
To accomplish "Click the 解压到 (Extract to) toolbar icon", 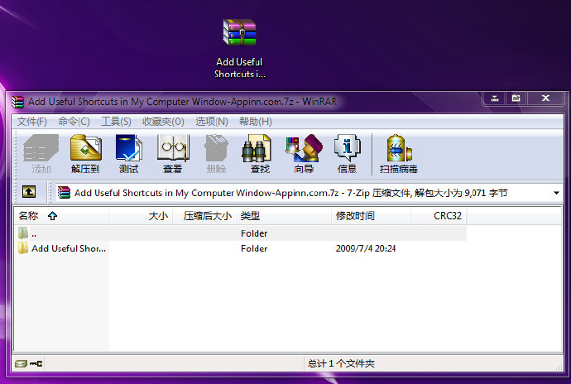I will 85,153.
